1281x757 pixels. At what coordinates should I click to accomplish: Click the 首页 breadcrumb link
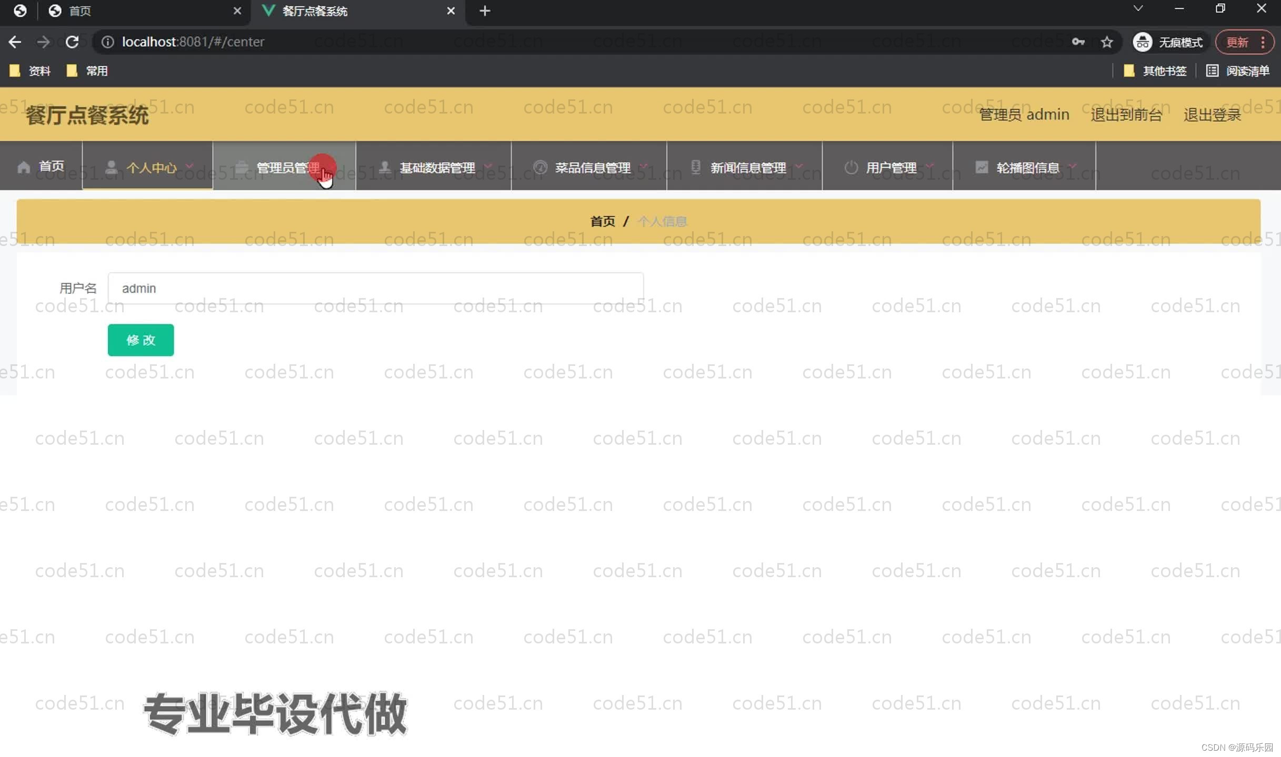point(602,221)
